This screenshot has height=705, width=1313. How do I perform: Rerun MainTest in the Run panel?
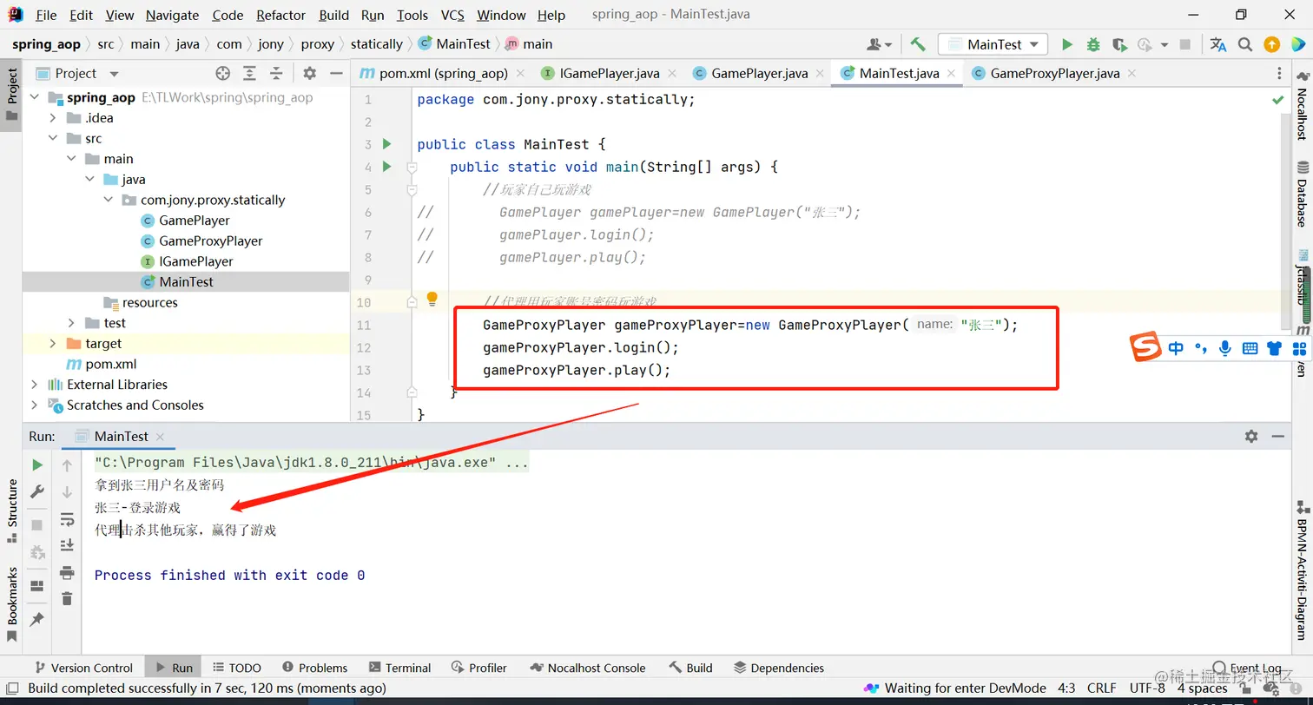coord(37,465)
